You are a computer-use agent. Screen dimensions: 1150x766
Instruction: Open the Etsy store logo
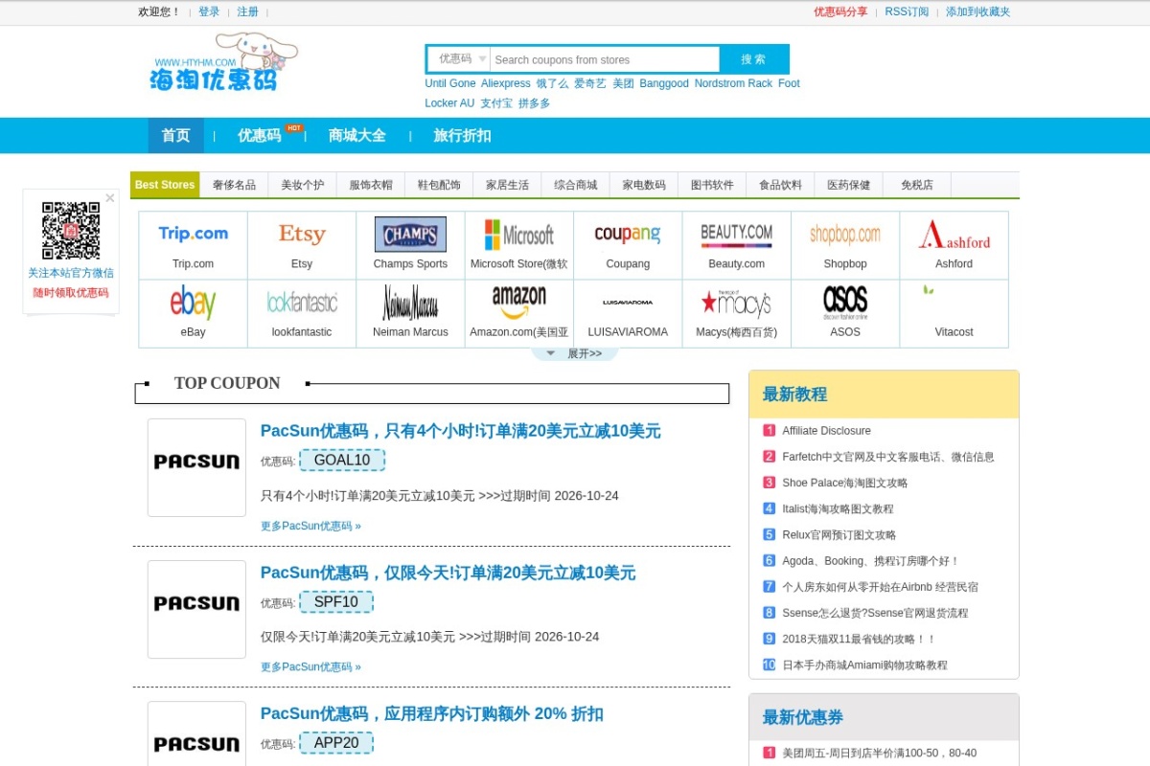click(x=302, y=234)
